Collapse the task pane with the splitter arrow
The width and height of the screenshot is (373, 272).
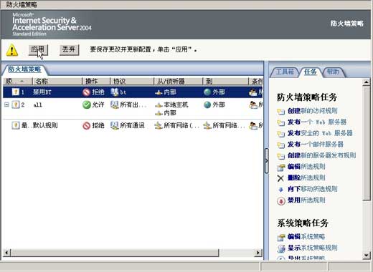coord(266,161)
